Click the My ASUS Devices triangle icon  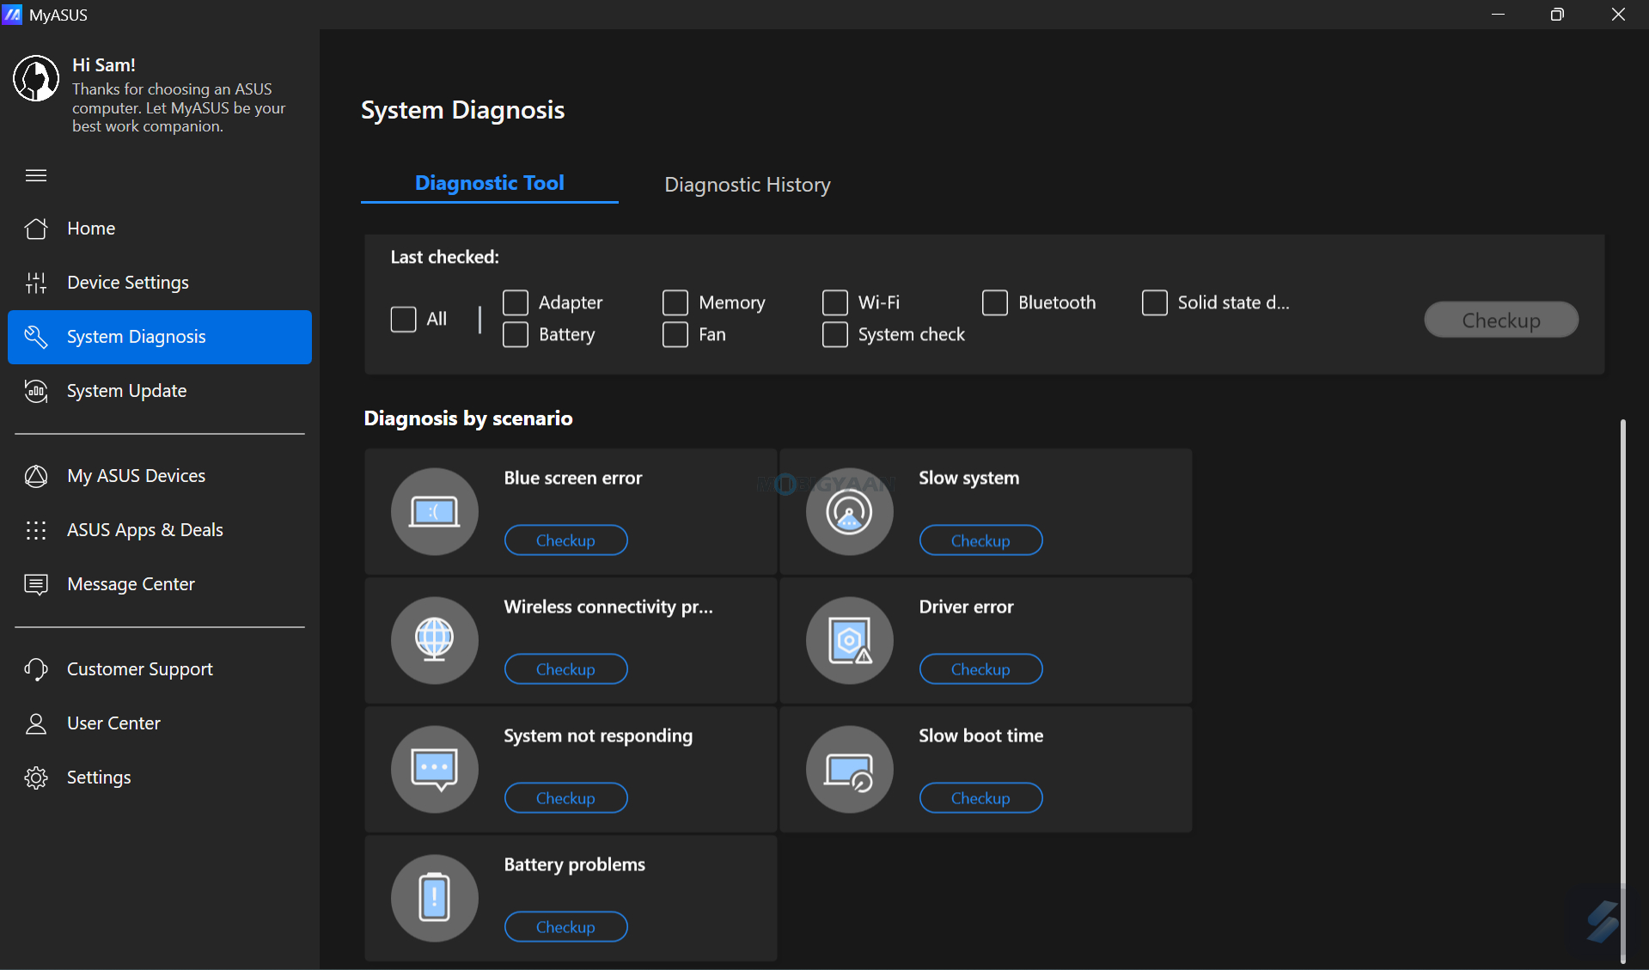36,476
